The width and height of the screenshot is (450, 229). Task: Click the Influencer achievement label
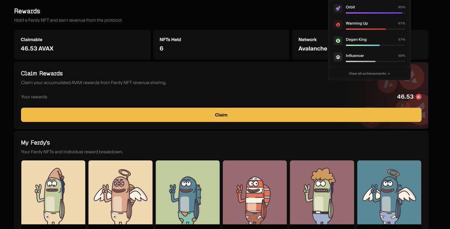(355, 55)
